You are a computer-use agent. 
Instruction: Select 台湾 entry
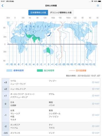12,110
